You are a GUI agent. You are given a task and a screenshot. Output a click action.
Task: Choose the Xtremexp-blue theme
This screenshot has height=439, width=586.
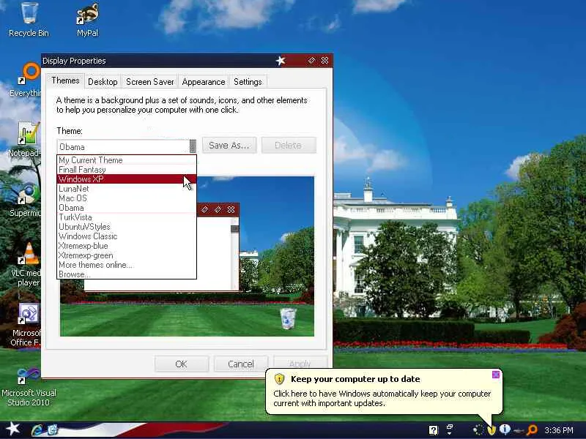click(x=127, y=246)
